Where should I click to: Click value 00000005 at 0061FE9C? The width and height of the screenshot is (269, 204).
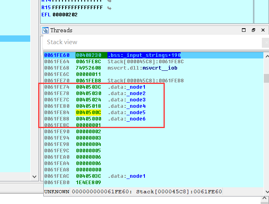click(x=88, y=151)
